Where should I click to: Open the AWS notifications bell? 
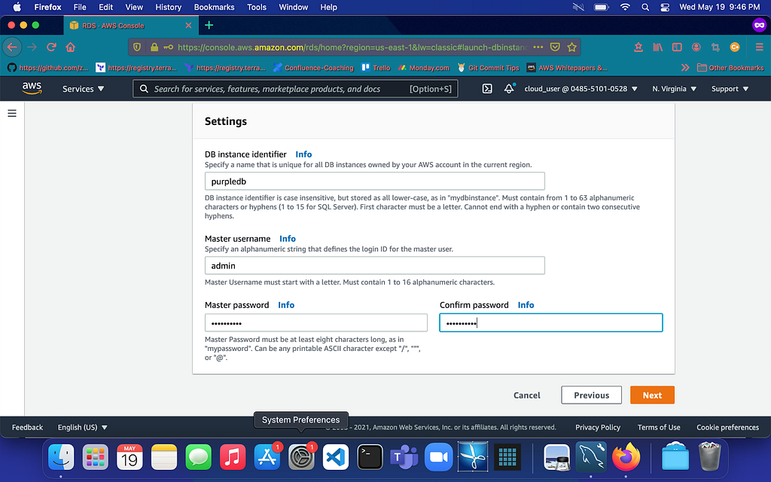coord(510,89)
